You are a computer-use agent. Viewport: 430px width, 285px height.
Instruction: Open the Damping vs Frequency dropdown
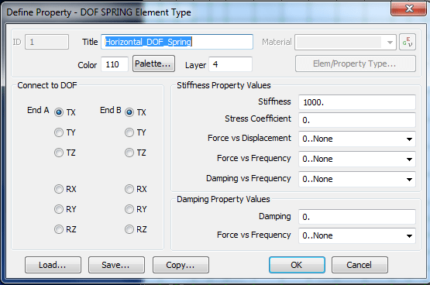click(x=357, y=179)
